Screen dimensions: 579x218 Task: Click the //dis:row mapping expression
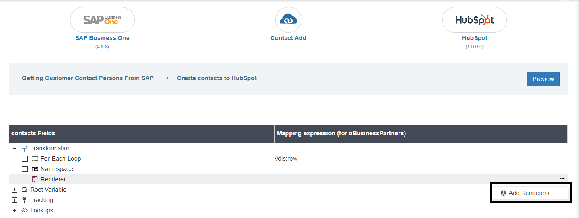click(286, 159)
